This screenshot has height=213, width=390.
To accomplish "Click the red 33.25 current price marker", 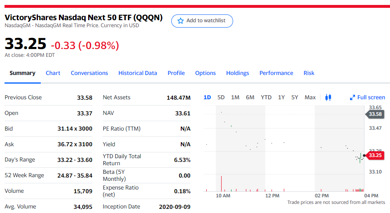I will click(375, 155).
